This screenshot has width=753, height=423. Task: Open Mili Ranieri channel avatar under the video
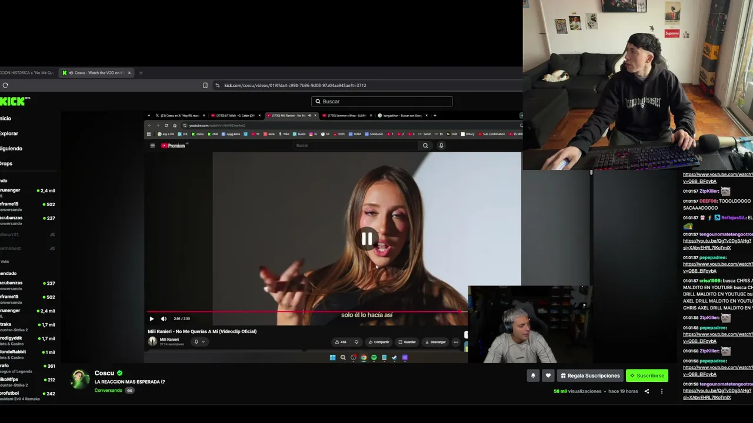pyautogui.click(x=152, y=341)
